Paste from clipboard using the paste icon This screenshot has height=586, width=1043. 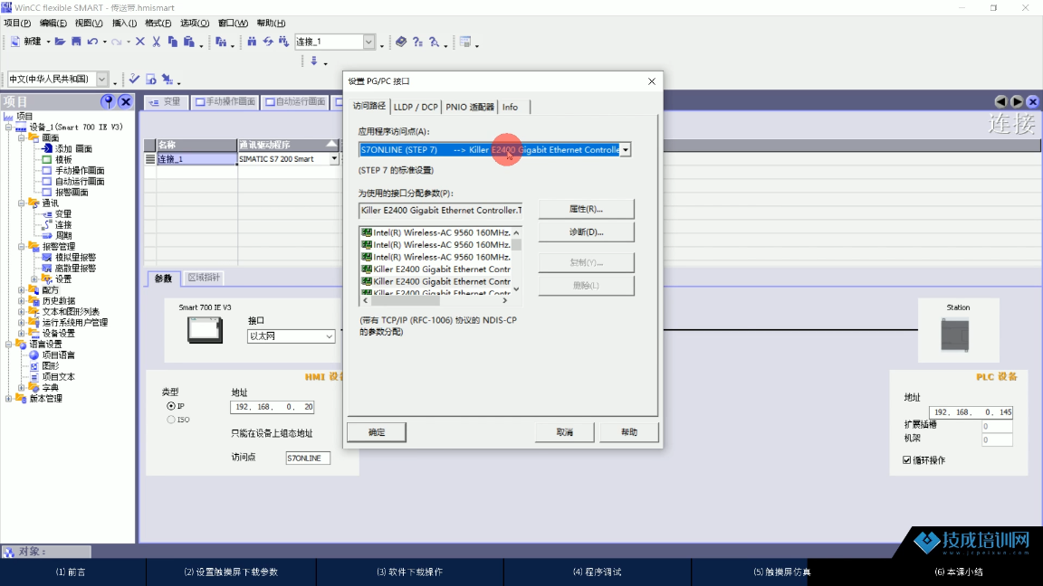coord(189,42)
